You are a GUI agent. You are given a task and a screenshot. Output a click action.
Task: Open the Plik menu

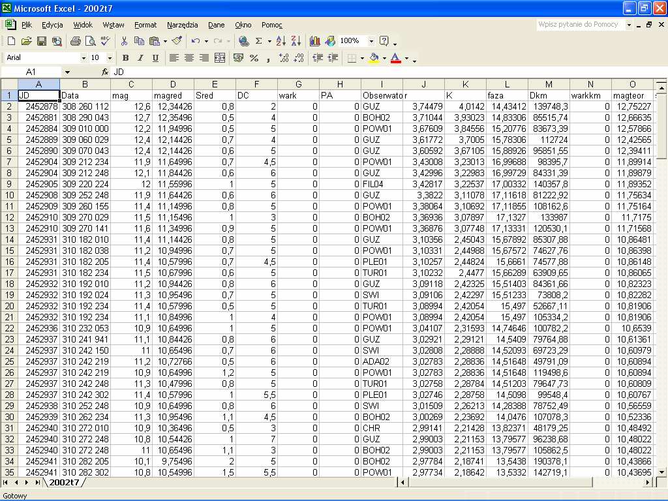pos(26,25)
